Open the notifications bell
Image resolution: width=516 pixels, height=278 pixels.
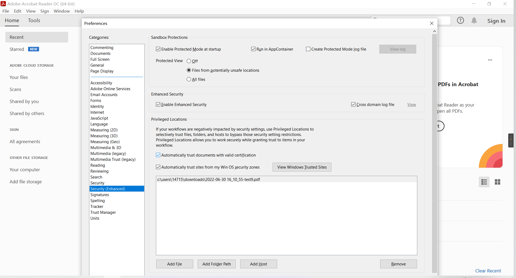click(x=474, y=20)
